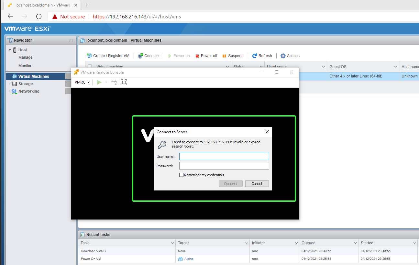
Task: Collapse the Navigator panel
Action: click(x=71, y=40)
